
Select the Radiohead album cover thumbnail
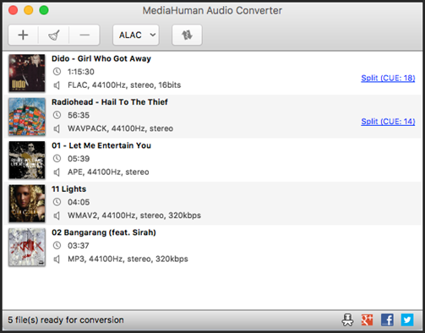(27, 117)
